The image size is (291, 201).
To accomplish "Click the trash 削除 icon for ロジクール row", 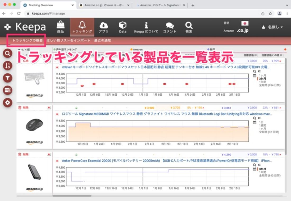I will (x=23, y=108).
